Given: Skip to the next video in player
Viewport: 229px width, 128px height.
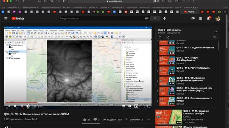Looking at the screenshot, I should 21,106.
